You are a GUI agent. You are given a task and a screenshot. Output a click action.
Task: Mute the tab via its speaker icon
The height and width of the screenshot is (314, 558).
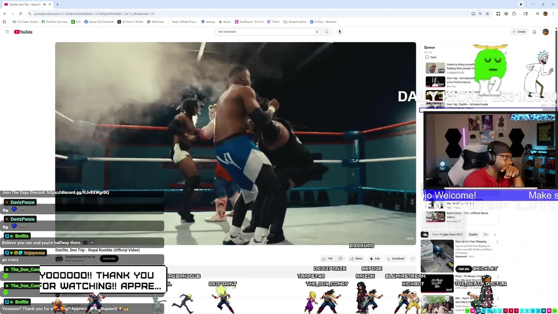click(x=44, y=4)
